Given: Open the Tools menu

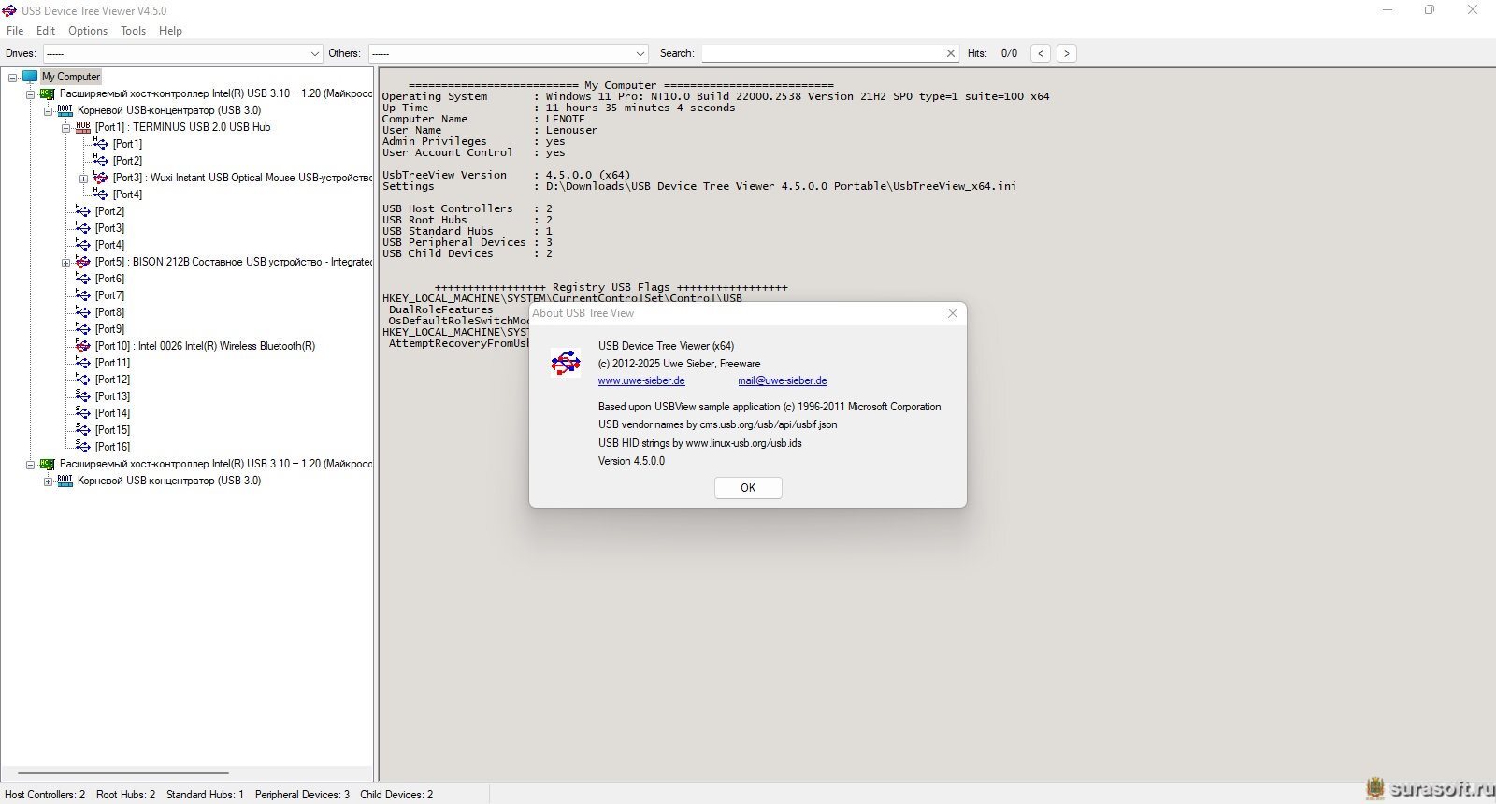Looking at the screenshot, I should (133, 31).
